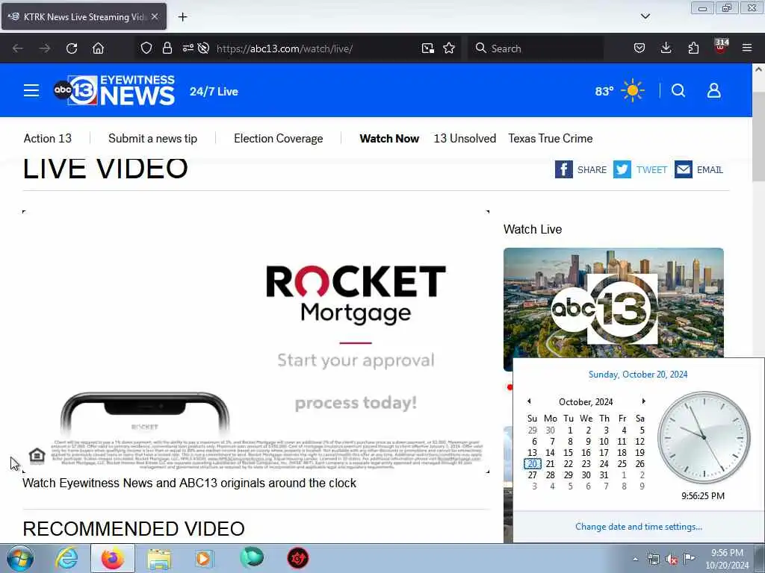The height and width of the screenshot is (573, 765).
Task: Go to the previous month in calendar
Action: click(x=529, y=401)
